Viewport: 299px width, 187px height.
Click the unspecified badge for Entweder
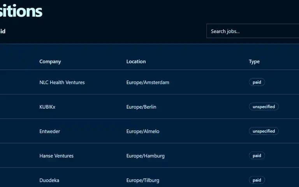[x=264, y=131]
